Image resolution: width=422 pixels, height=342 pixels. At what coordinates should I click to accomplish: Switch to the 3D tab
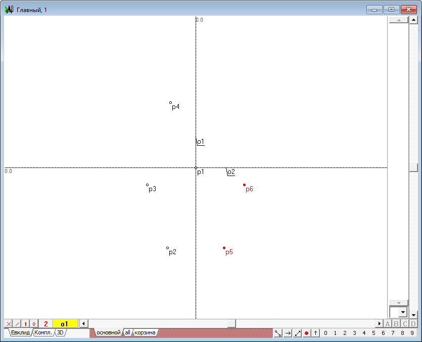pyautogui.click(x=60, y=332)
